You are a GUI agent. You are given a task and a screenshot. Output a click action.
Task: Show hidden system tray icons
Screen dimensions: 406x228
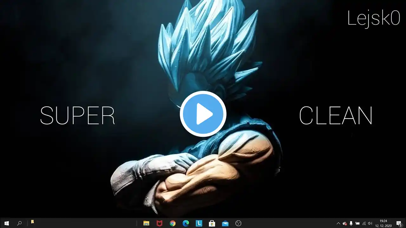[x=338, y=223]
